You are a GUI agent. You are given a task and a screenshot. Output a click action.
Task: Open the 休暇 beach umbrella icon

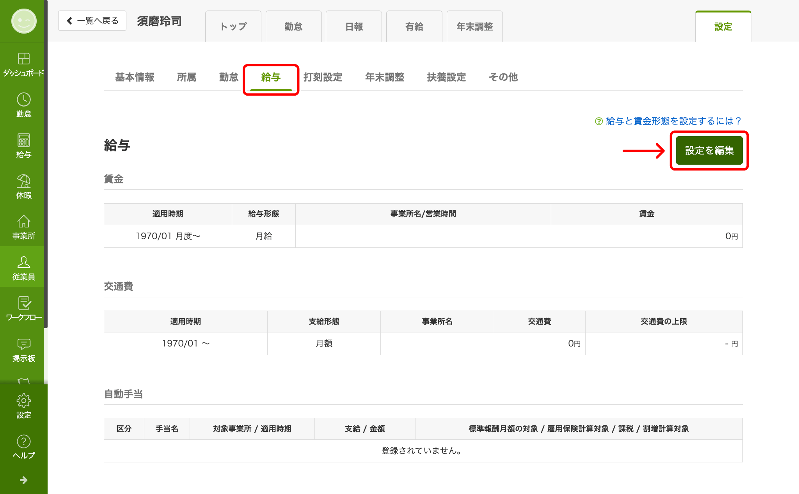click(x=23, y=181)
